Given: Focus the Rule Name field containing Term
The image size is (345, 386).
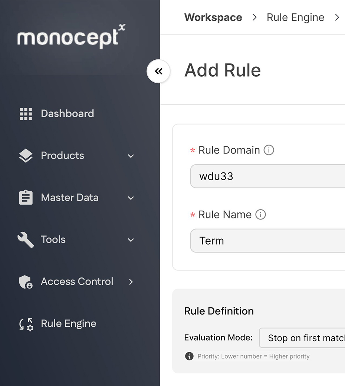Looking at the screenshot, I should 268,241.
